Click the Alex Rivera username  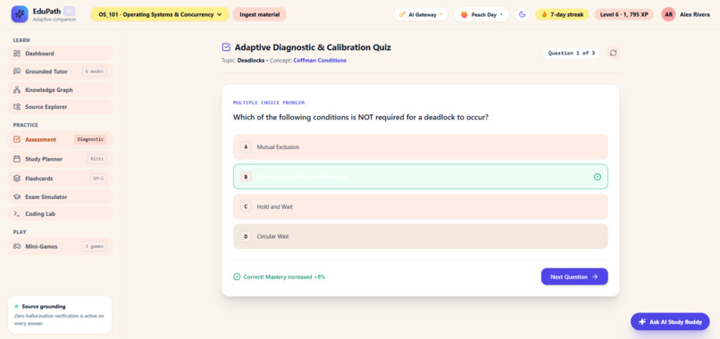(695, 14)
